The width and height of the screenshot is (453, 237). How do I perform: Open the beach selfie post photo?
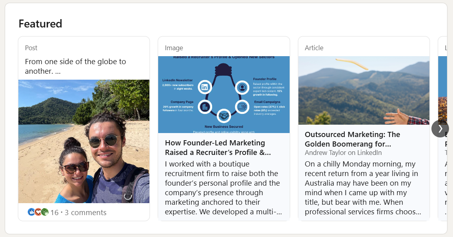84,141
